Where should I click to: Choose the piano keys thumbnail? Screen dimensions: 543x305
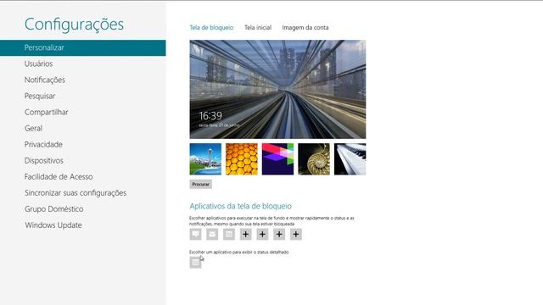350,159
